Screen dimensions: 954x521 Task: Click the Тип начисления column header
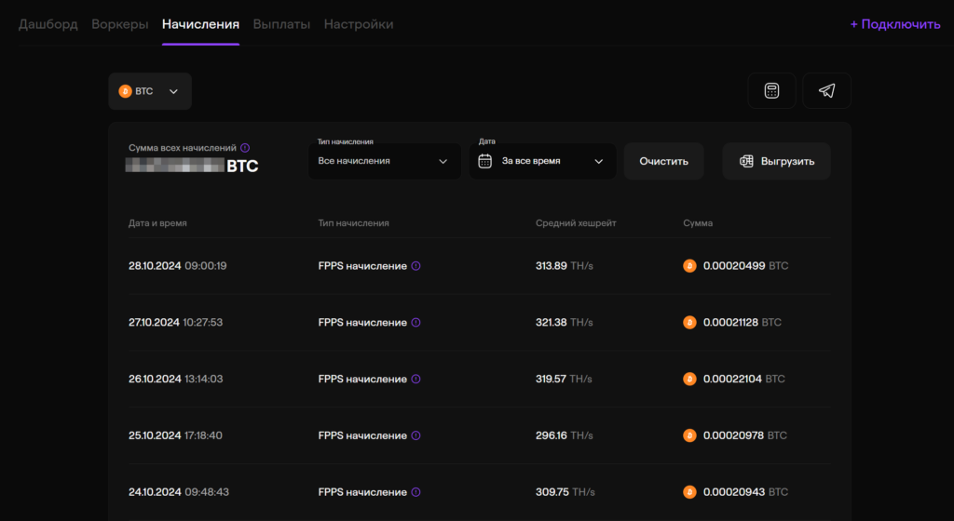pos(353,223)
